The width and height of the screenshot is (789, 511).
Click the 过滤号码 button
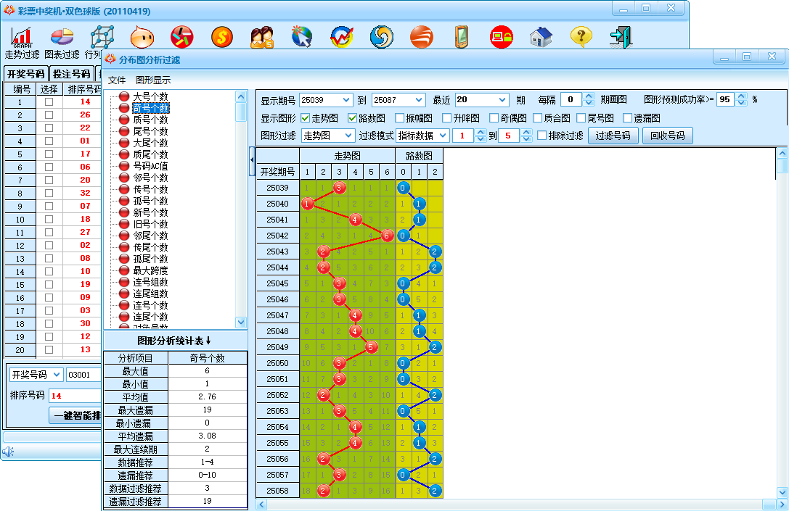(x=613, y=136)
